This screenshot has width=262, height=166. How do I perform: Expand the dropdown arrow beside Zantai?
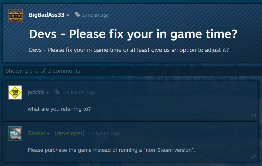(48, 134)
